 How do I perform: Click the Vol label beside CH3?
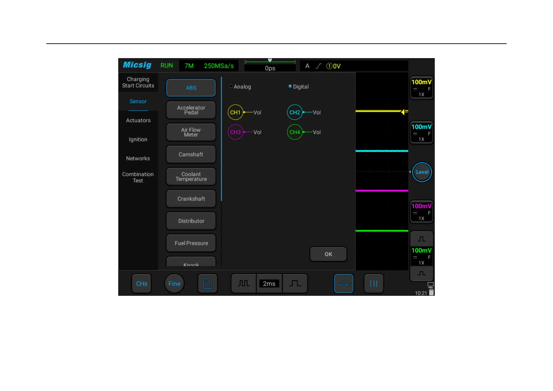point(257,132)
